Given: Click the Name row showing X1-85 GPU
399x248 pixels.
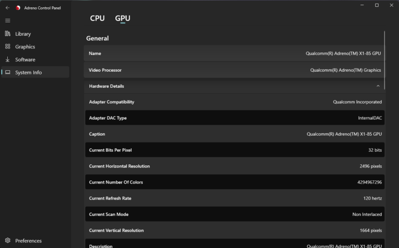Looking at the screenshot, I should 235,54.
